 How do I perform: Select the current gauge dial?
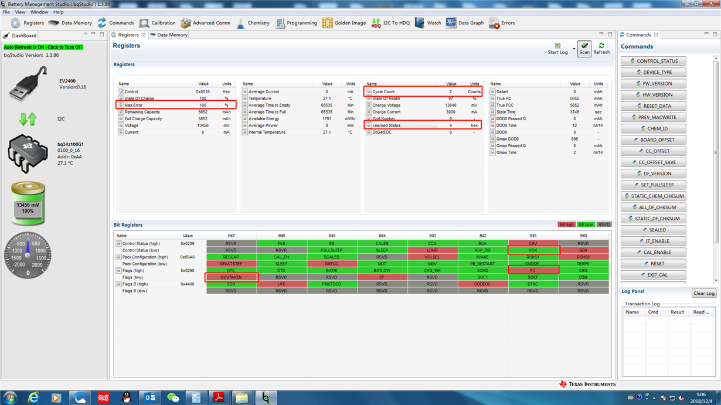28,255
